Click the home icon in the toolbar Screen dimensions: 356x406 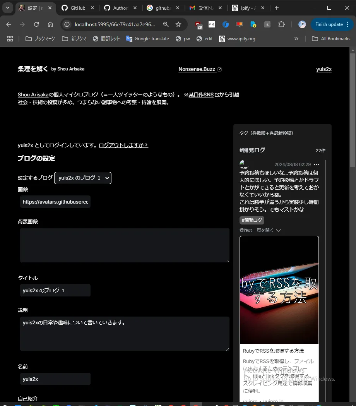50,24
